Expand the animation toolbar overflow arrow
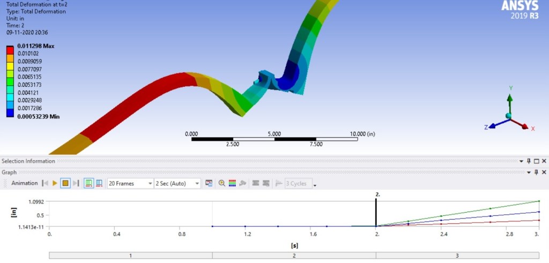The image size is (549, 263). pyautogui.click(x=315, y=185)
